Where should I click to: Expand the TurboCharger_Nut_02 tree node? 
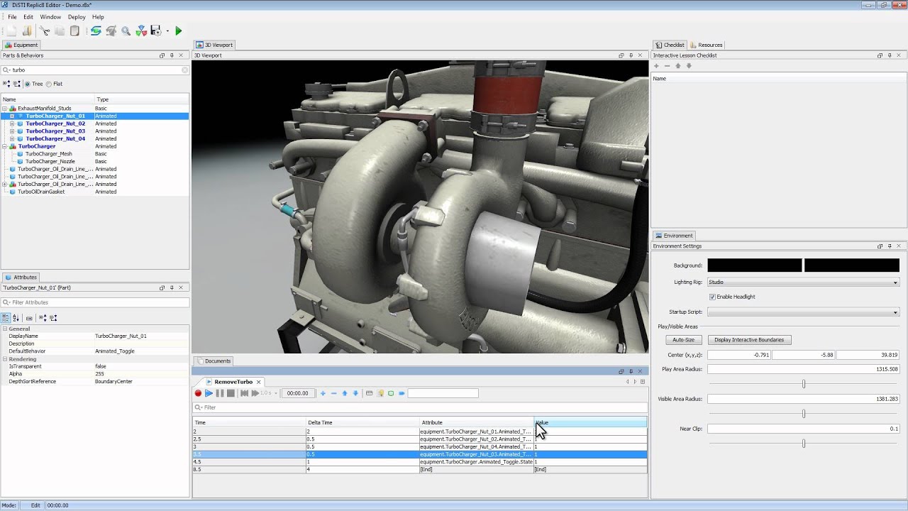coord(12,123)
